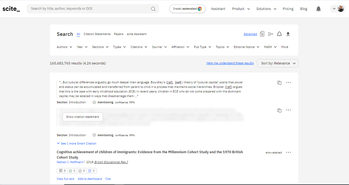This screenshot has height=185, width=349.
Task: Create a search alert via the bell icon
Action: tap(279, 34)
